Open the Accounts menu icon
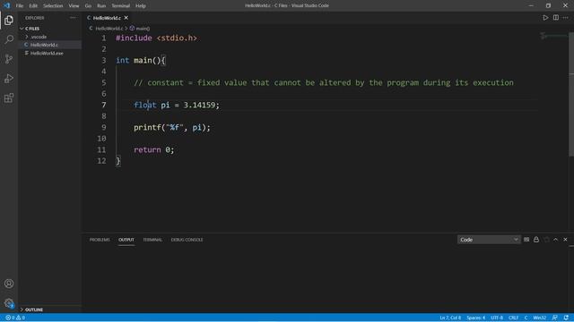This screenshot has height=322, width=574. 9,284
